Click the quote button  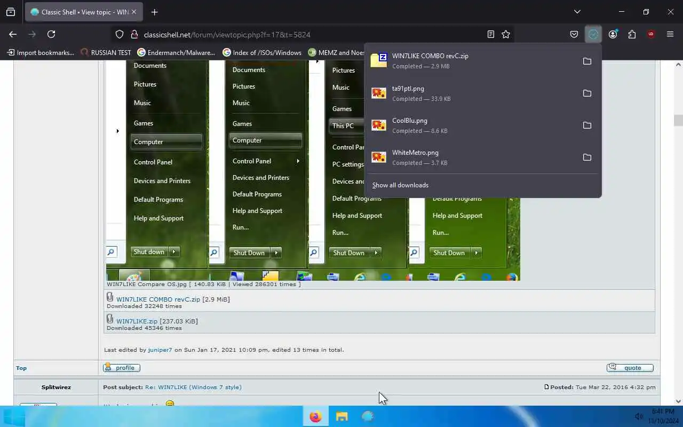click(630, 368)
